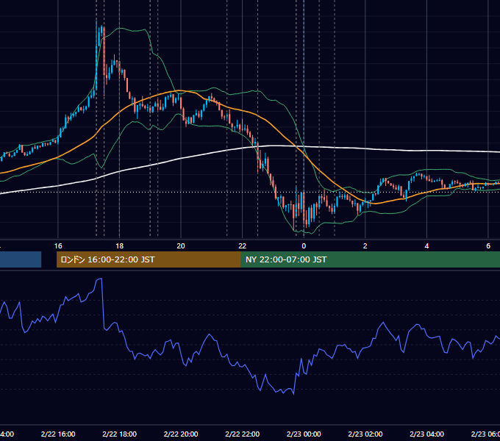Click hour label 18 on upper axis
This screenshot has height=441, width=500.
[x=120, y=246]
